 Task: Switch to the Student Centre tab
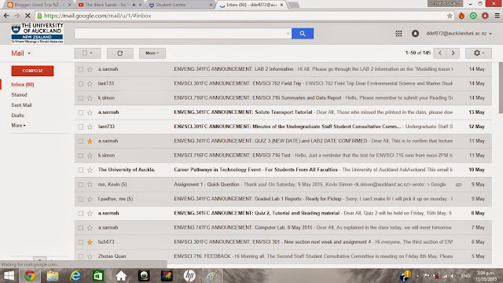click(180, 5)
